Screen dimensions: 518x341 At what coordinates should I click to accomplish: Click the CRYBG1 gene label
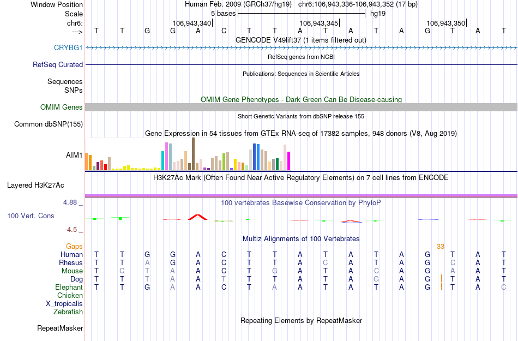pyautogui.click(x=68, y=48)
